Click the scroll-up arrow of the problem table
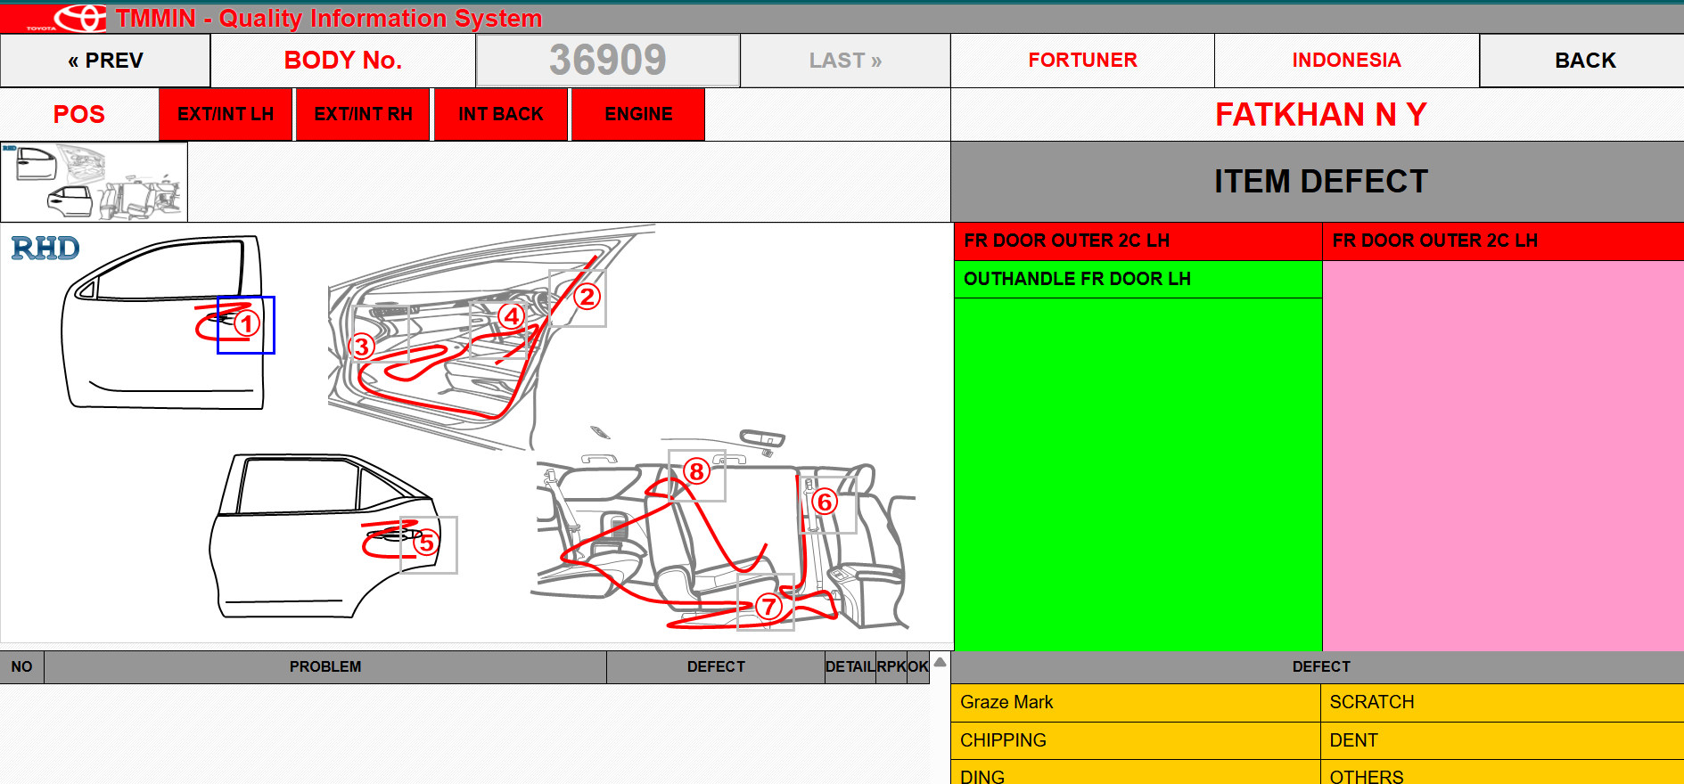 (940, 662)
